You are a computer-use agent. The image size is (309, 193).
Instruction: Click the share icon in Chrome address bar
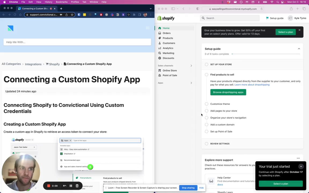67,14
